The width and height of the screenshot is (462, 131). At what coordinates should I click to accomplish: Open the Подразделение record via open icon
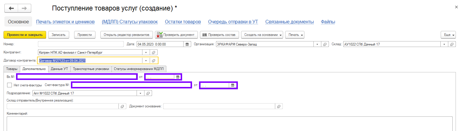pyautogui.click(x=148, y=93)
